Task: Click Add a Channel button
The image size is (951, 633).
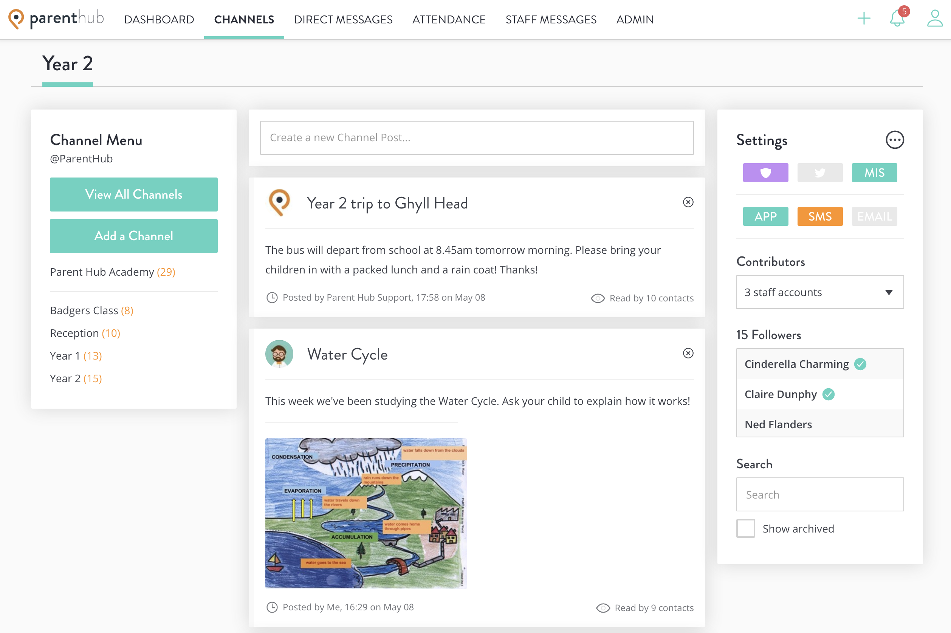Action: pyautogui.click(x=134, y=236)
